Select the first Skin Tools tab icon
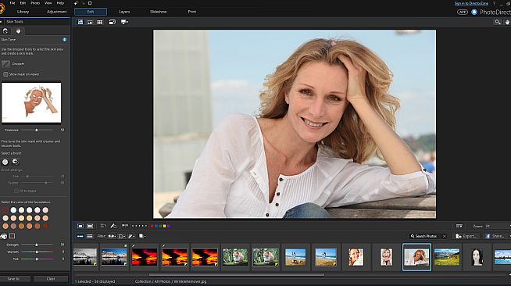This screenshot has height=286, width=511. tap(5, 31)
